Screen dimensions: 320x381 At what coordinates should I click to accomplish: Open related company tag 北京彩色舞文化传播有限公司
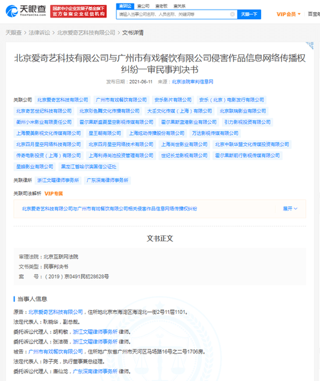pos(109,111)
